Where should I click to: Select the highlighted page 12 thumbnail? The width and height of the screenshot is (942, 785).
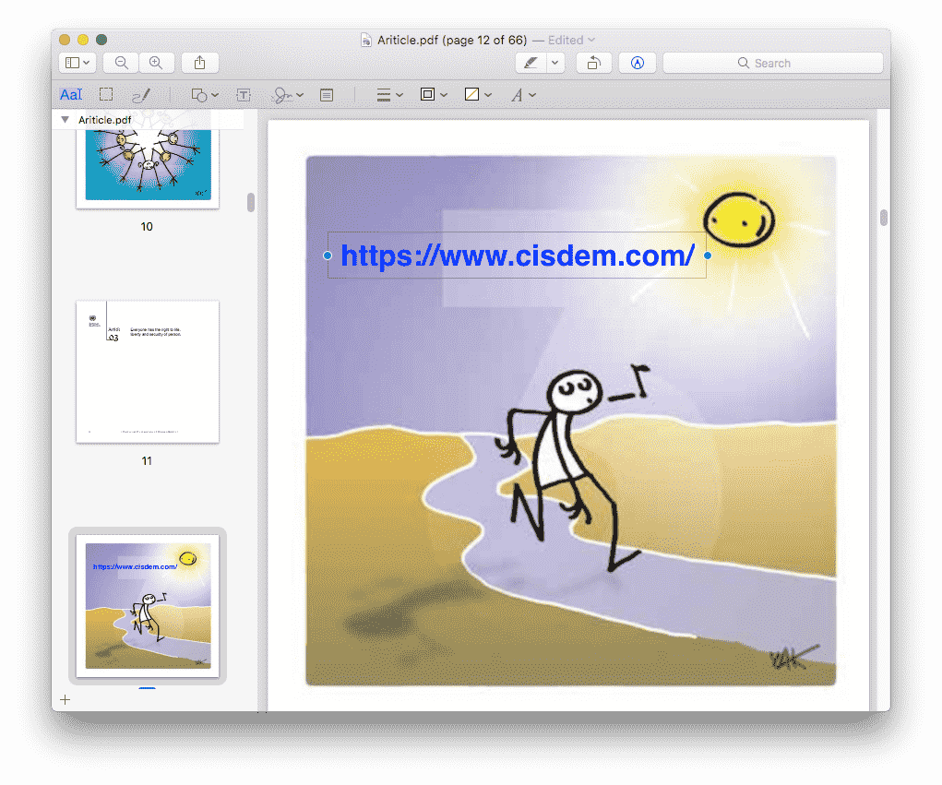(x=148, y=606)
